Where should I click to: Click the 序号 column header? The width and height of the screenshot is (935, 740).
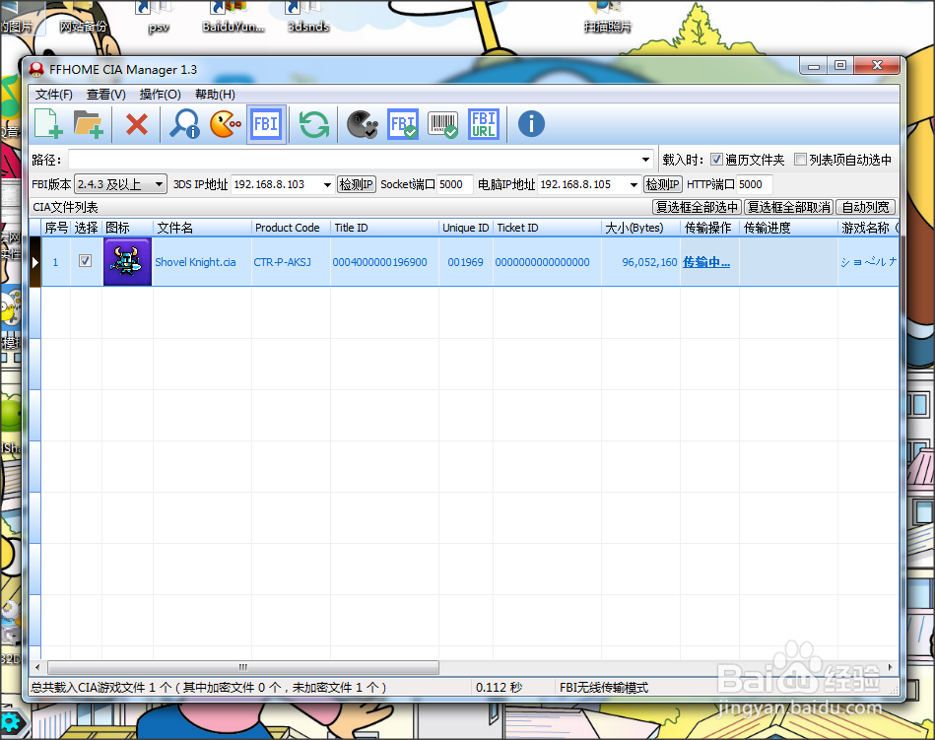tap(56, 228)
